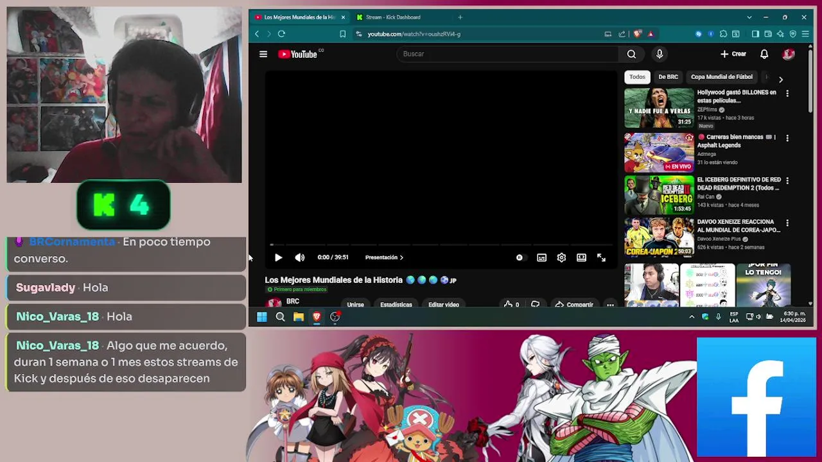
Task: Mute the video volume speaker icon
Action: (x=300, y=257)
